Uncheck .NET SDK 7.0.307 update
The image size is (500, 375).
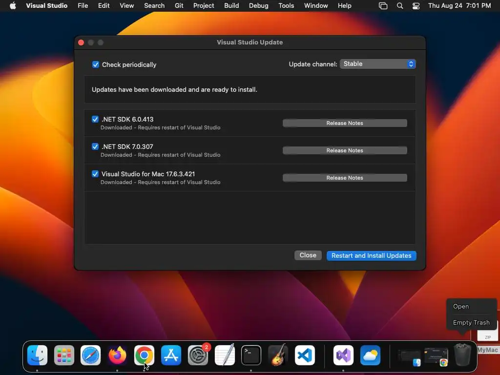[95, 146]
